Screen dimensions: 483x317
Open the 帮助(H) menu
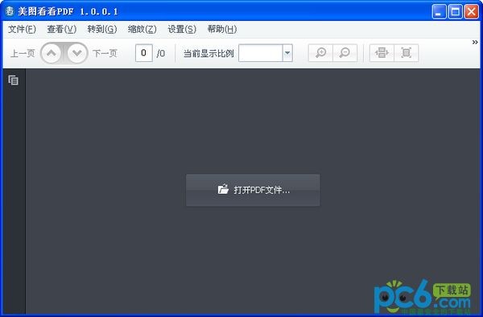(222, 29)
